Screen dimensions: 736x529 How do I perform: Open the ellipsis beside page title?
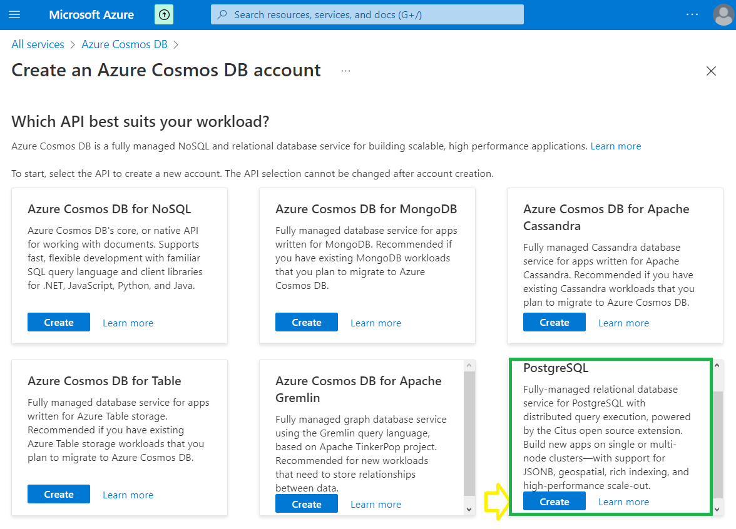point(345,71)
